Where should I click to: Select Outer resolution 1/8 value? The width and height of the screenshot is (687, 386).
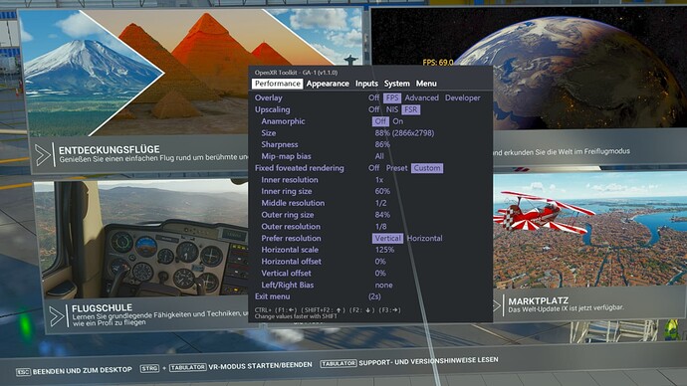tap(380, 227)
